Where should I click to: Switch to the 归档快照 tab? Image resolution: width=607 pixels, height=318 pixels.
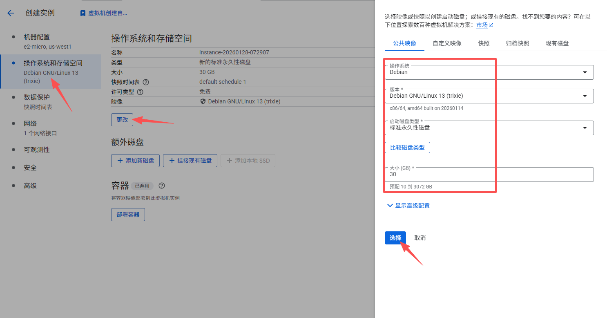(517, 43)
